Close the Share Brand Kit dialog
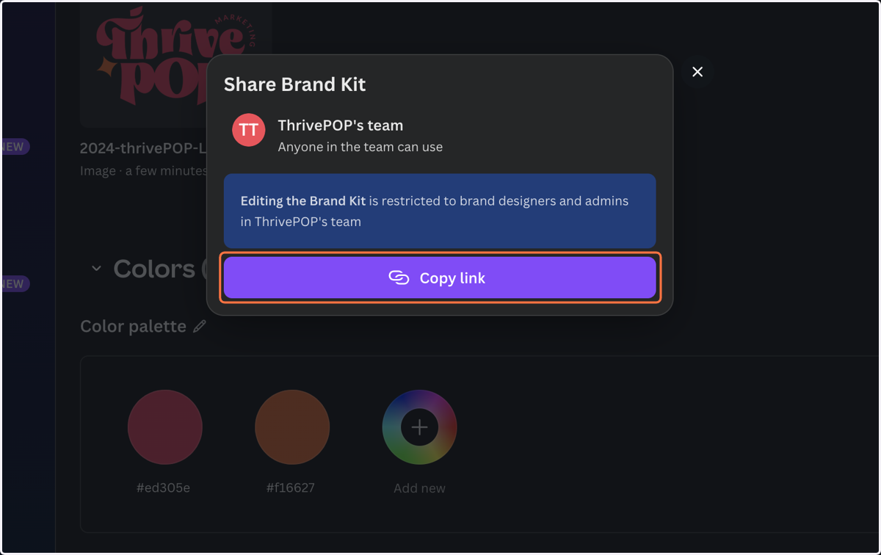 [x=697, y=72]
